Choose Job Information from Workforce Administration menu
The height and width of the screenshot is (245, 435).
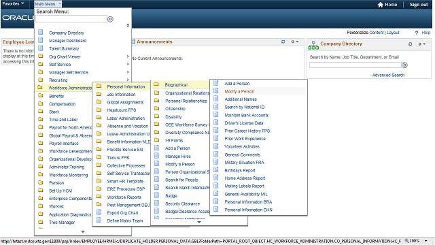tap(121, 95)
